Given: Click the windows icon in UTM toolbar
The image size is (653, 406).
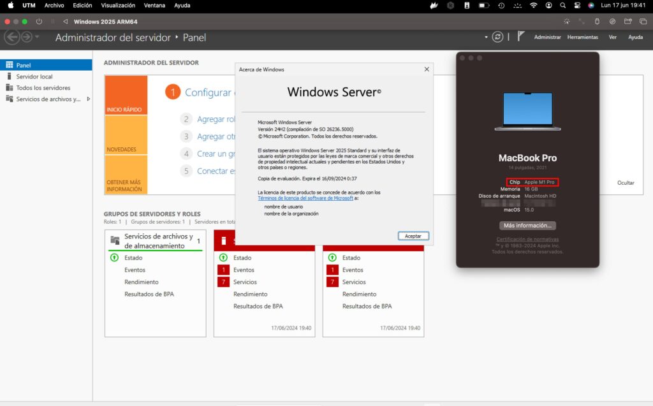Looking at the screenshot, I should click(x=643, y=21).
